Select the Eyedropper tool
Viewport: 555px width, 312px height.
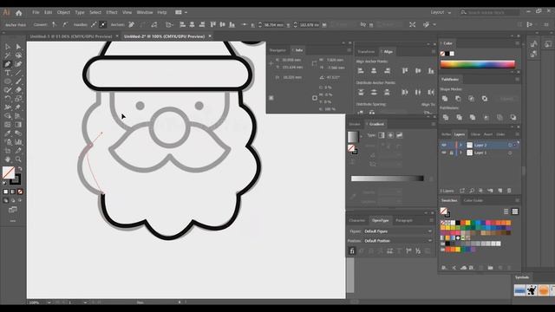coord(8,133)
